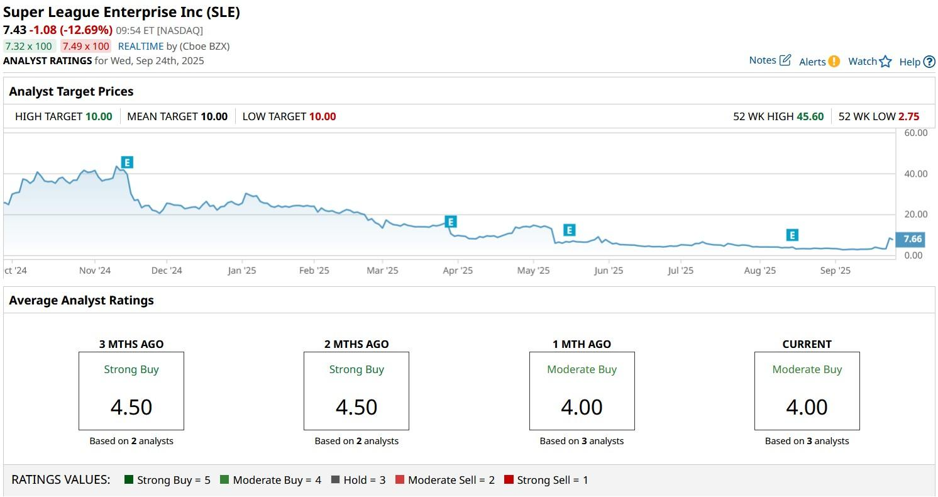Image resolution: width=938 pixels, height=497 pixels.
Task: Click the Super League Enterprise Inc (SLE) title
Action: 122,12
